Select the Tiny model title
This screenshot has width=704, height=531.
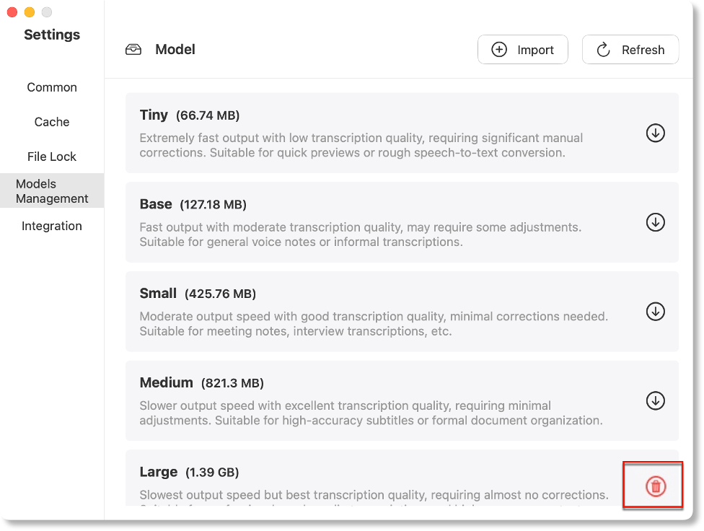tap(154, 115)
